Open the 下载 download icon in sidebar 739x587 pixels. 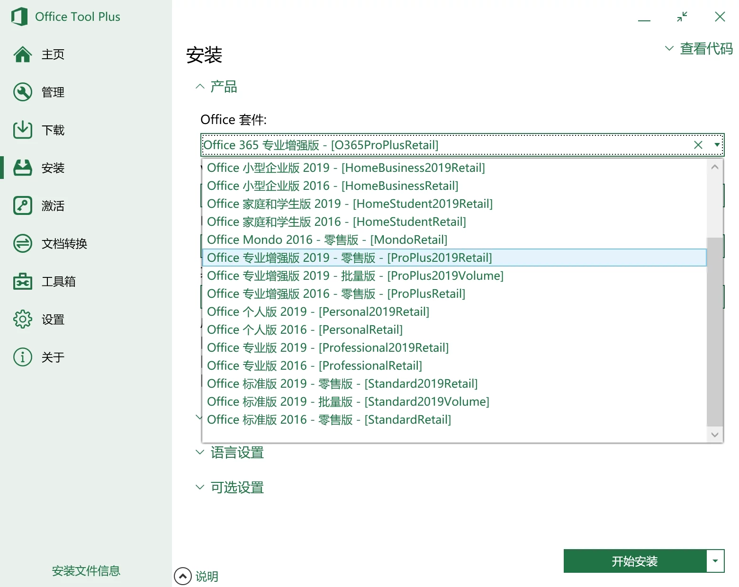click(23, 130)
